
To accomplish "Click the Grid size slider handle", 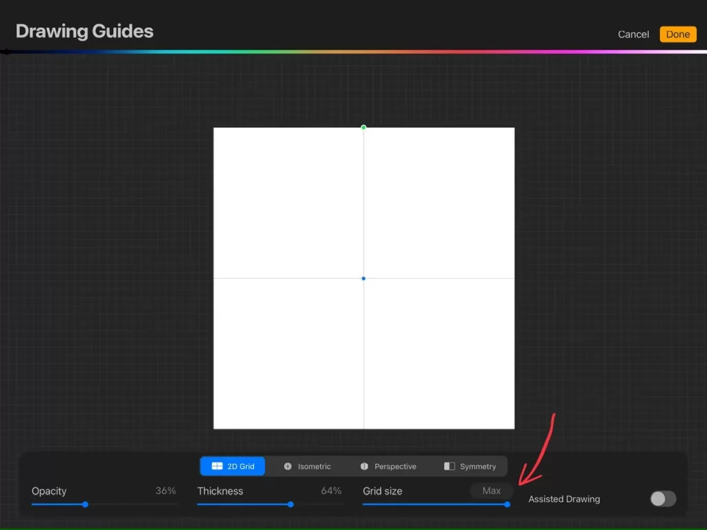I will [507, 504].
